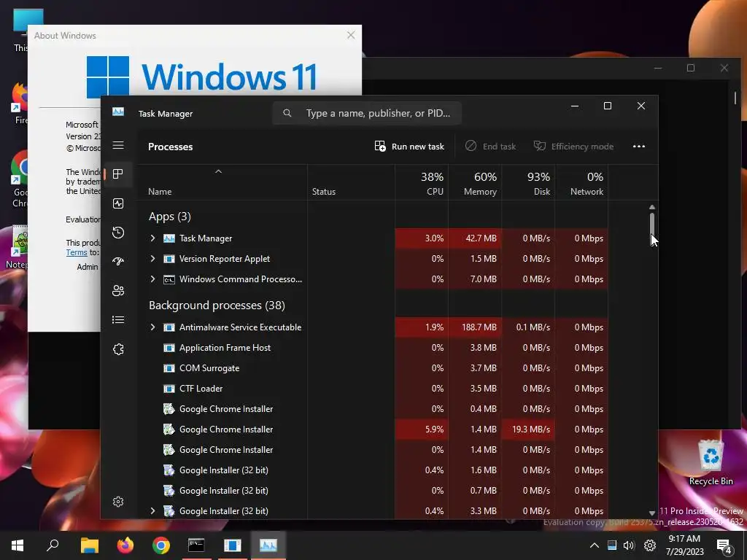Expand the Version Reporter Applet row
Viewport: 747px width, 560px height.
click(152, 259)
